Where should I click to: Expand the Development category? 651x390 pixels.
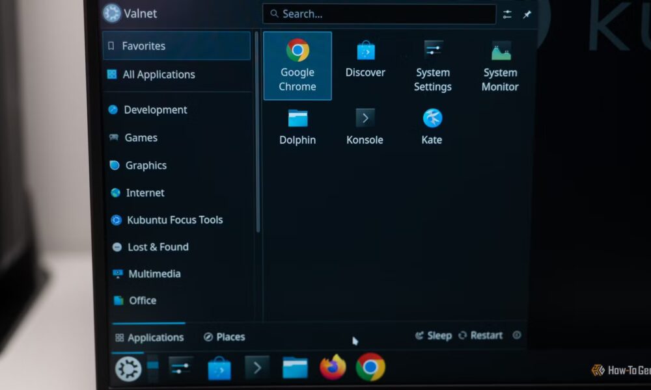coord(155,109)
